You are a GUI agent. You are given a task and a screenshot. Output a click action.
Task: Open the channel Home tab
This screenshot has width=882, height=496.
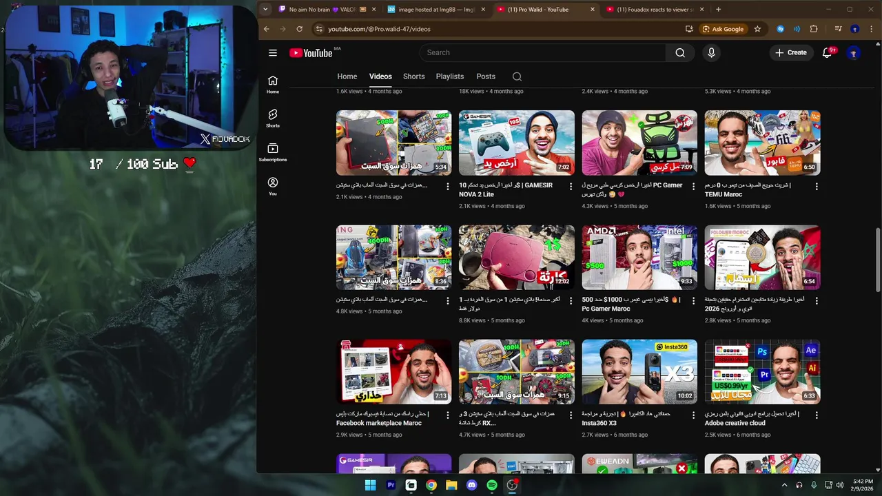347,76
